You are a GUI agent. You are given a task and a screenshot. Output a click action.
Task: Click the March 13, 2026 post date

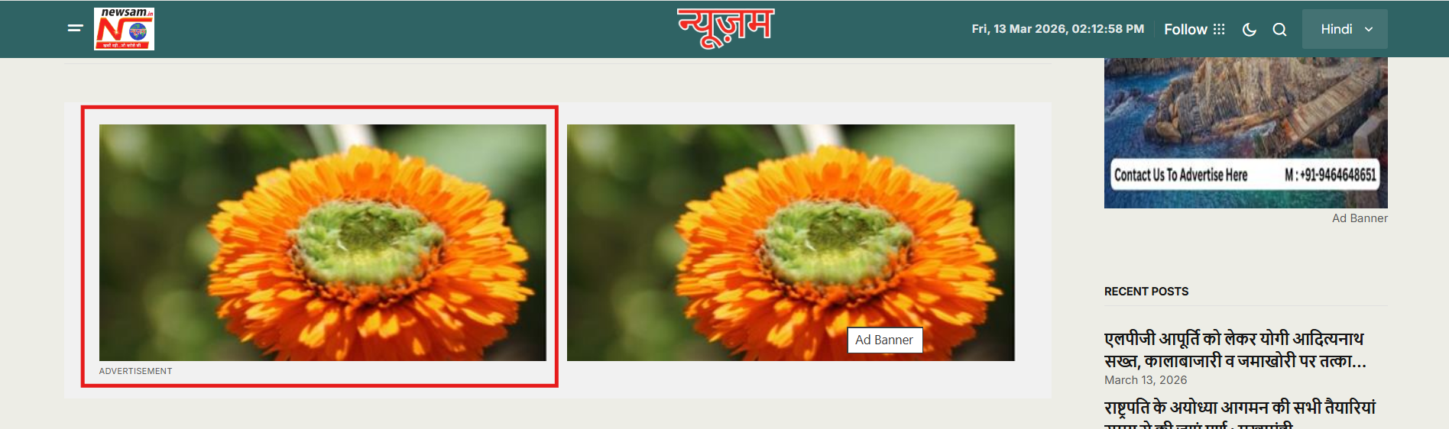tap(1146, 380)
